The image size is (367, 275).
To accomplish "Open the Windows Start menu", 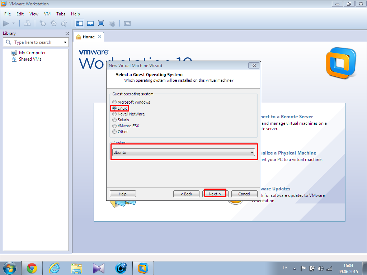I will tap(10, 268).
